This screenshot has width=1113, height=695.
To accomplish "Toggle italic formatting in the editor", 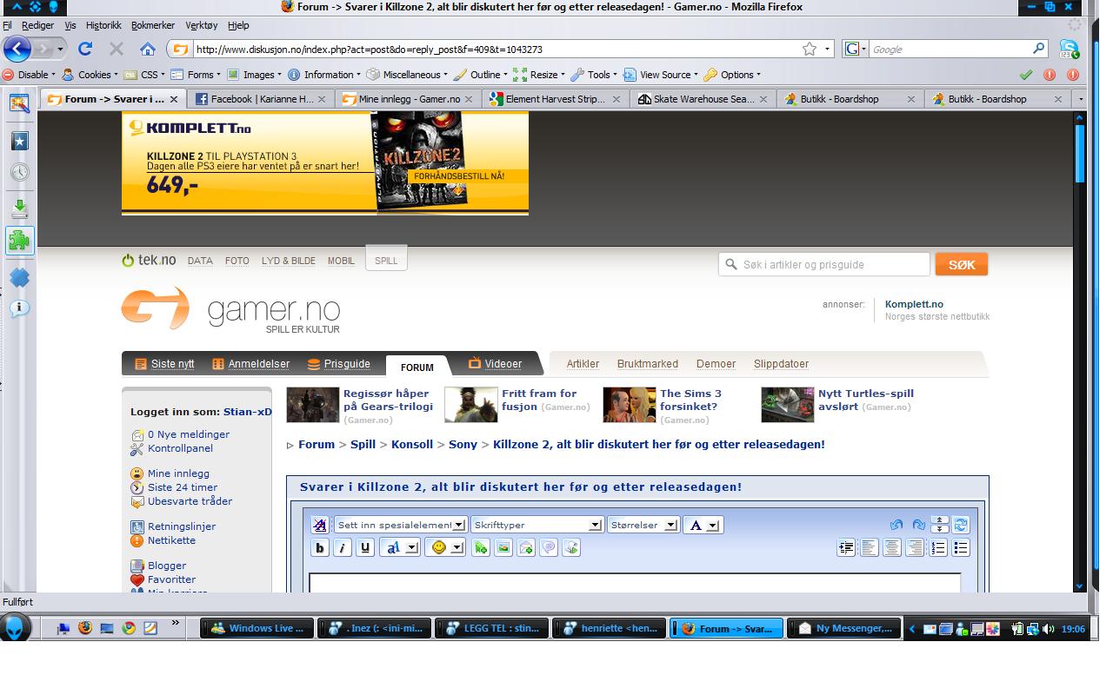I will pyautogui.click(x=343, y=547).
